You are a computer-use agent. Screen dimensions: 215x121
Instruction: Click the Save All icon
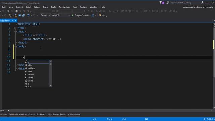click(23, 15)
